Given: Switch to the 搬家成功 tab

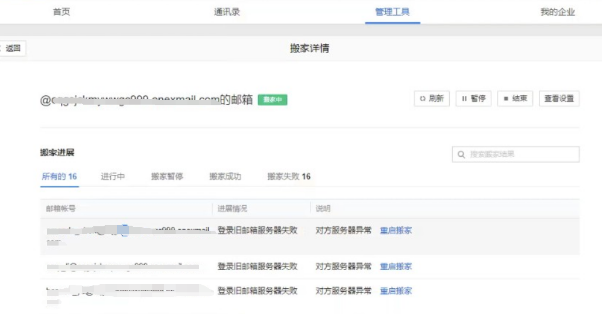Looking at the screenshot, I should pos(225,177).
